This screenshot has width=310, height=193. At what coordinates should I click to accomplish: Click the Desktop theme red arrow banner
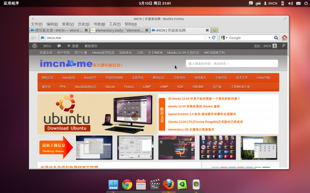(56, 147)
